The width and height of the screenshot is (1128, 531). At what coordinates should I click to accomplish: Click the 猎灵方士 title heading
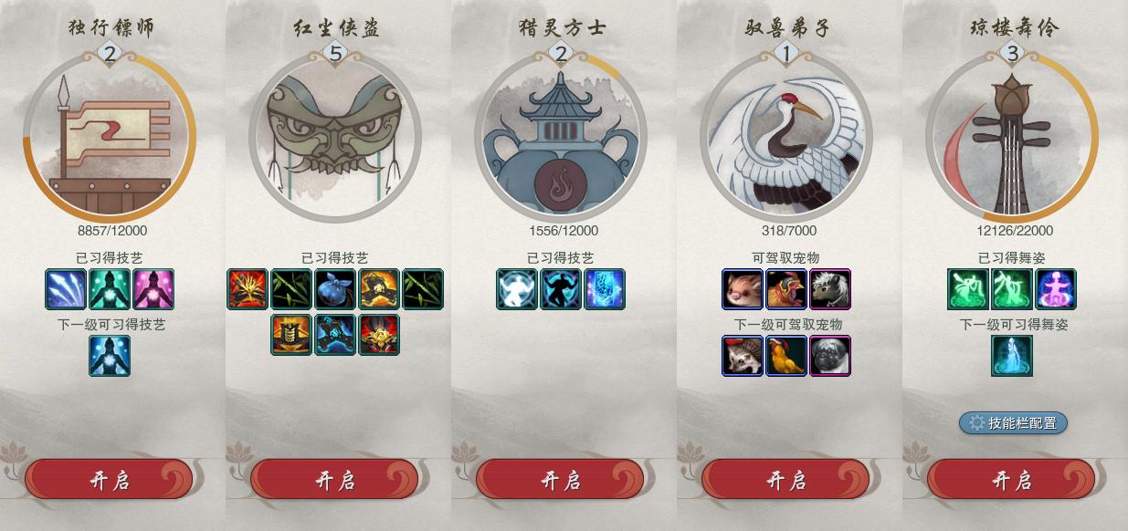[x=561, y=27]
